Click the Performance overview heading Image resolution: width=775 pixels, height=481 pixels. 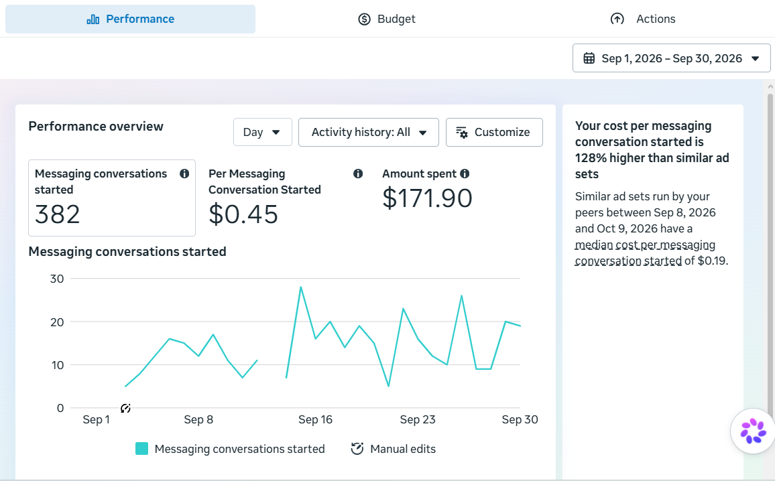[x=96, y=127]
